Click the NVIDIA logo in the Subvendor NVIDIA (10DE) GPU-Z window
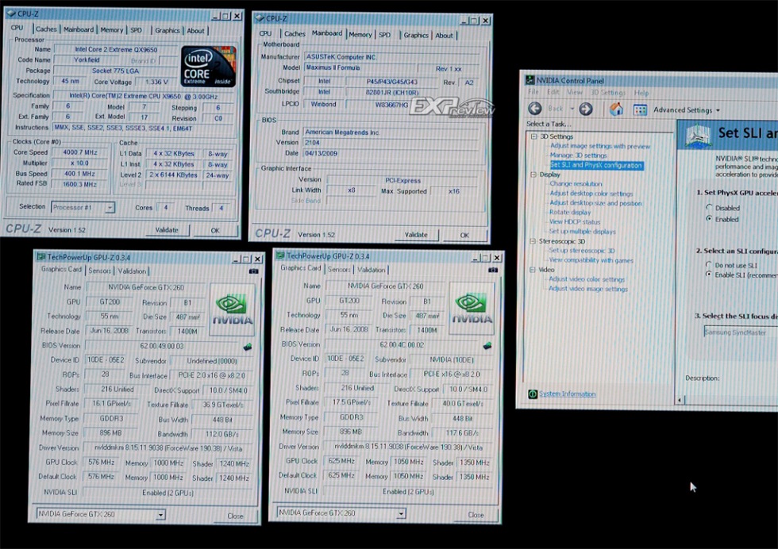Screen dimensions: 778x549 pos(472,308)
